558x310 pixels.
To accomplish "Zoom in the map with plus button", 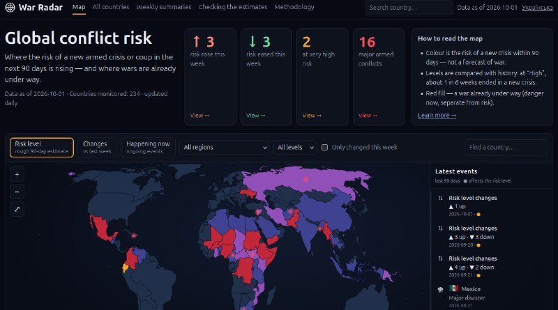I will (x=17, y=175).
